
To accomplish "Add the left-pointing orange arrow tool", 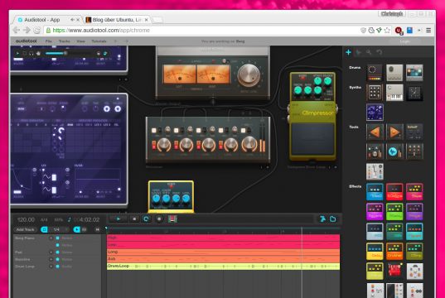I will tap(375, 132).
